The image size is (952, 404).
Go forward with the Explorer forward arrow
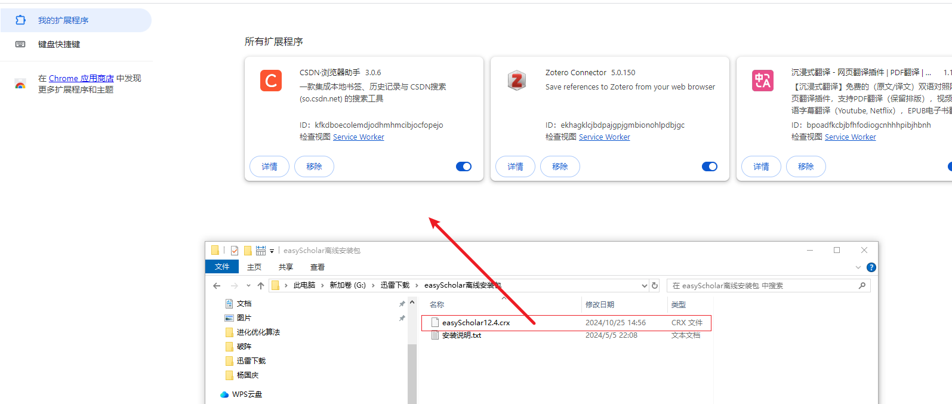click(x=234, y=286)
